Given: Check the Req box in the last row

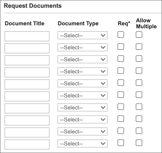Looking at the screenshot, I should (x=121, y=143).
